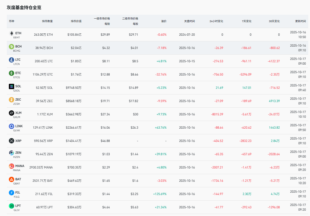Click the -32.76% premium for ETC
The height and width of the screenshot is (216, 310).
click(161, 74)
